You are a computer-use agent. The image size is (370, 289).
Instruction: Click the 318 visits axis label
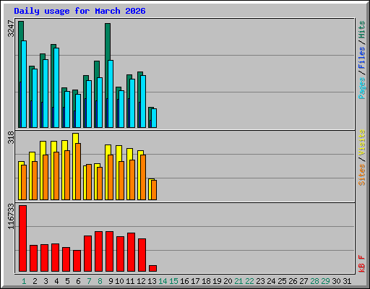[11, 137]
